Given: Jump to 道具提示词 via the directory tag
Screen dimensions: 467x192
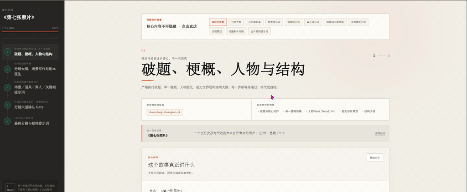Looking at the screenshot, I should (x=293, y=22).
